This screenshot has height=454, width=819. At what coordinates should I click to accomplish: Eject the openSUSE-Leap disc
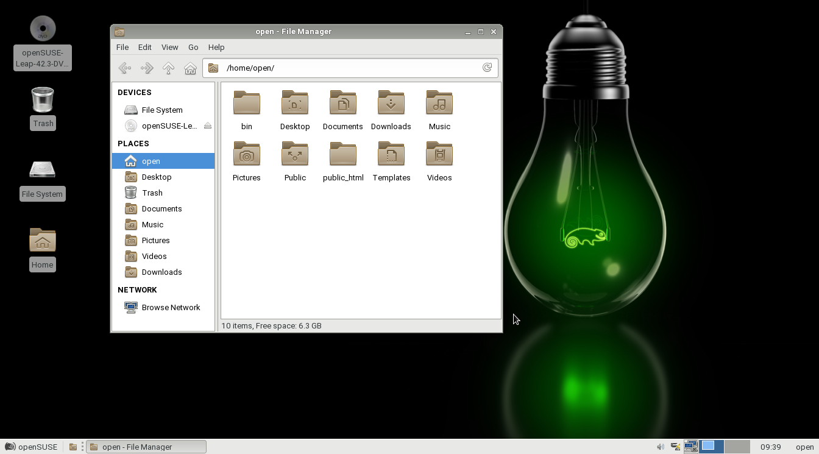point(207,126)
